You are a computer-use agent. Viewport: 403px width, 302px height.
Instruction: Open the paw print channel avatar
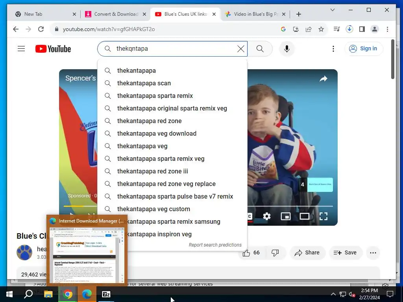tap(24, 252)
